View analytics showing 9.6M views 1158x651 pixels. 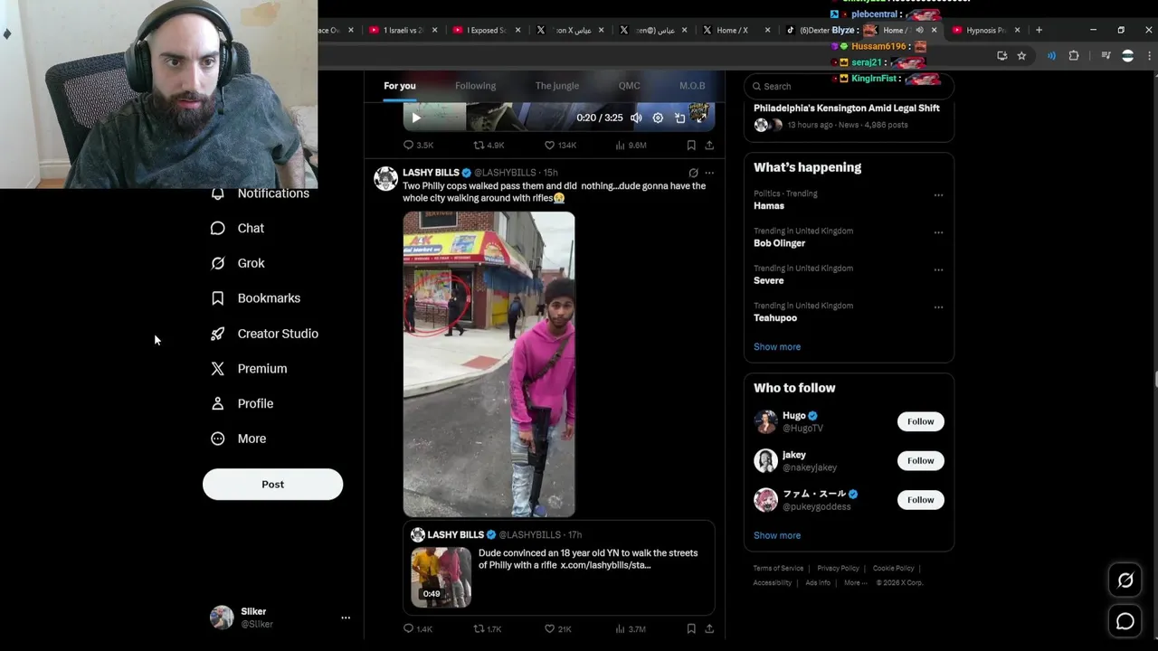[x=631, y=145]
